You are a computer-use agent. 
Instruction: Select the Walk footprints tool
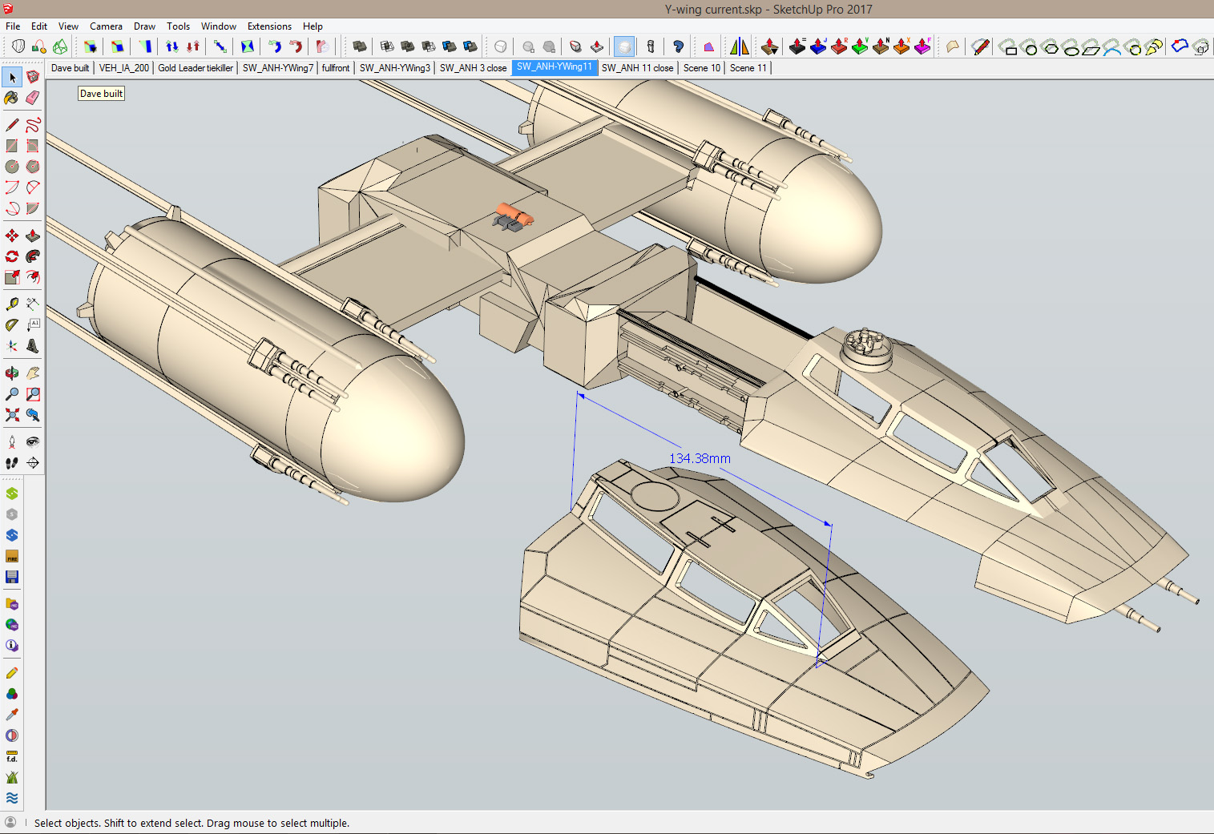pos(12,463)
